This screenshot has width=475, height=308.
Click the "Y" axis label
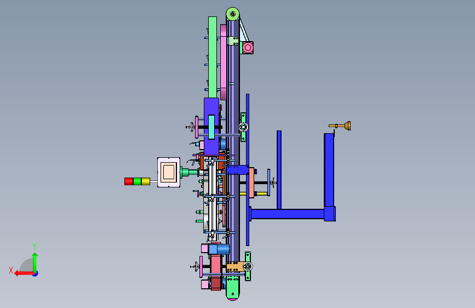(x=35, y=246)
